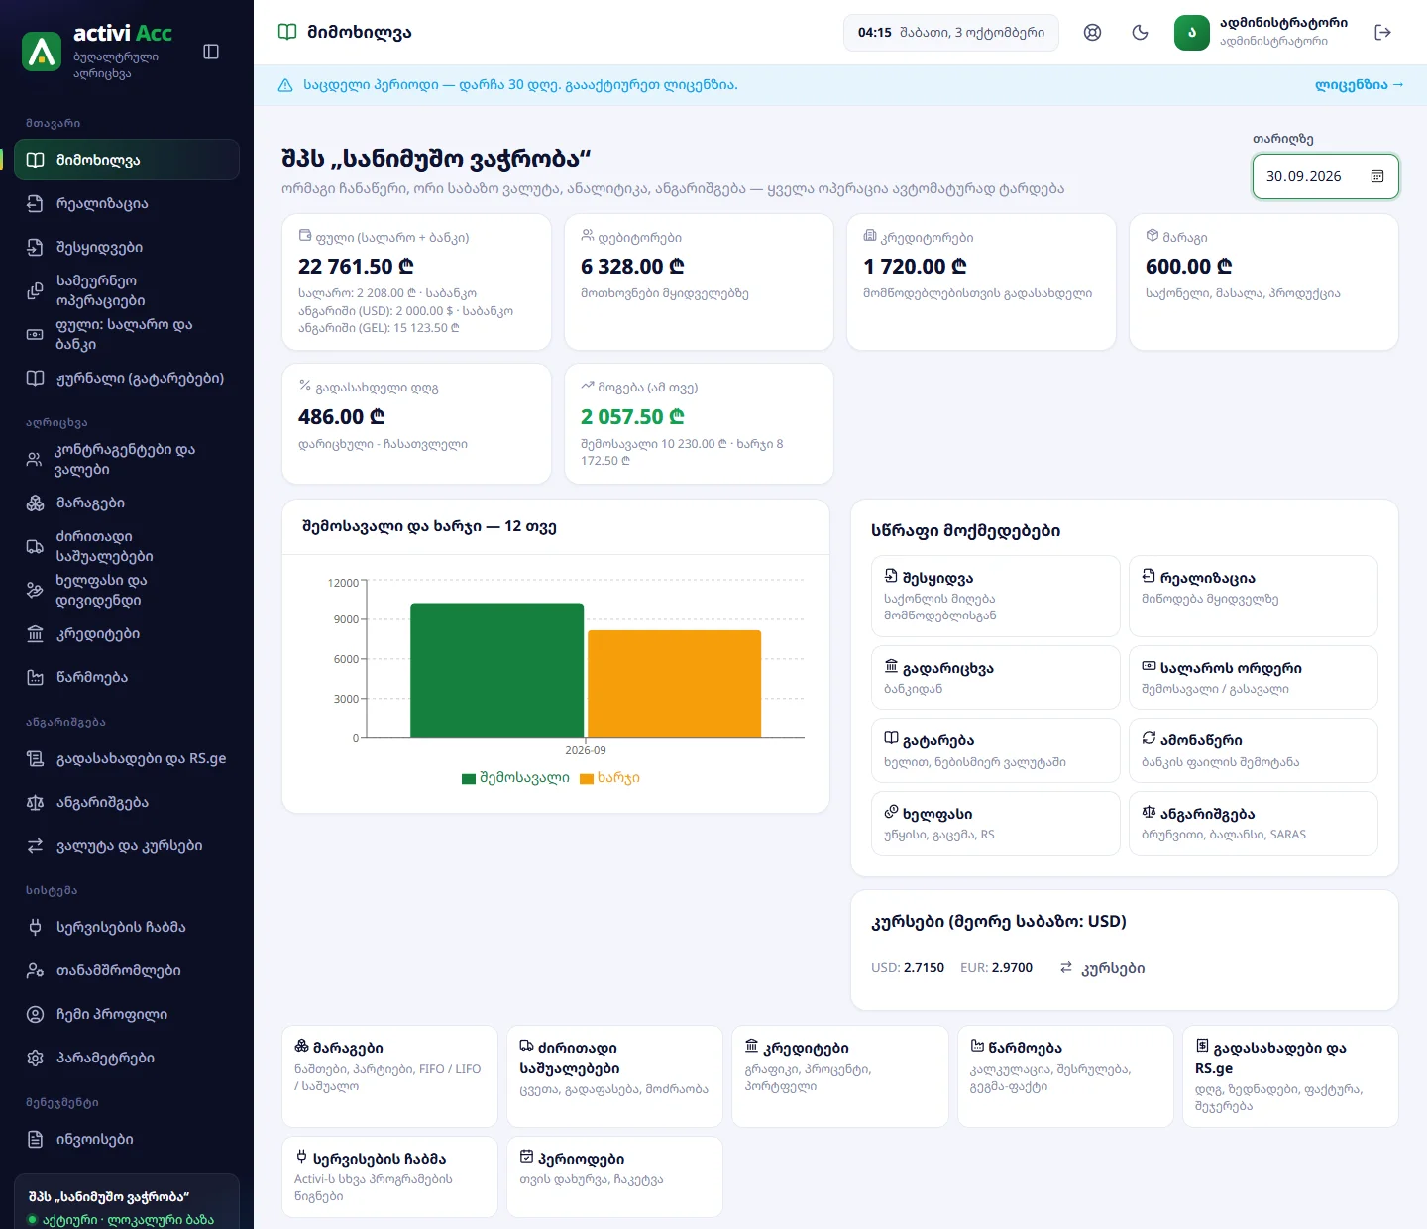Click the date field showing 30.09.2026
The width and height of the screenshot is (1427, 1229).
(x=1325, y=176)
